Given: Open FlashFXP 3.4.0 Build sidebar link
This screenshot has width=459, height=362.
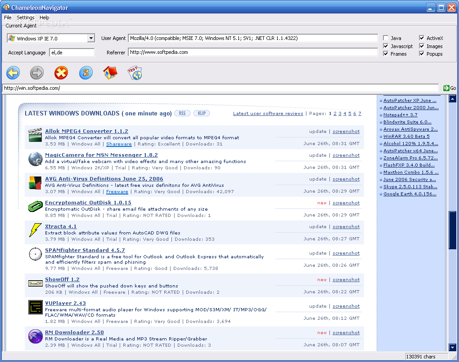Looking at the screenshot, I should 409,165.
